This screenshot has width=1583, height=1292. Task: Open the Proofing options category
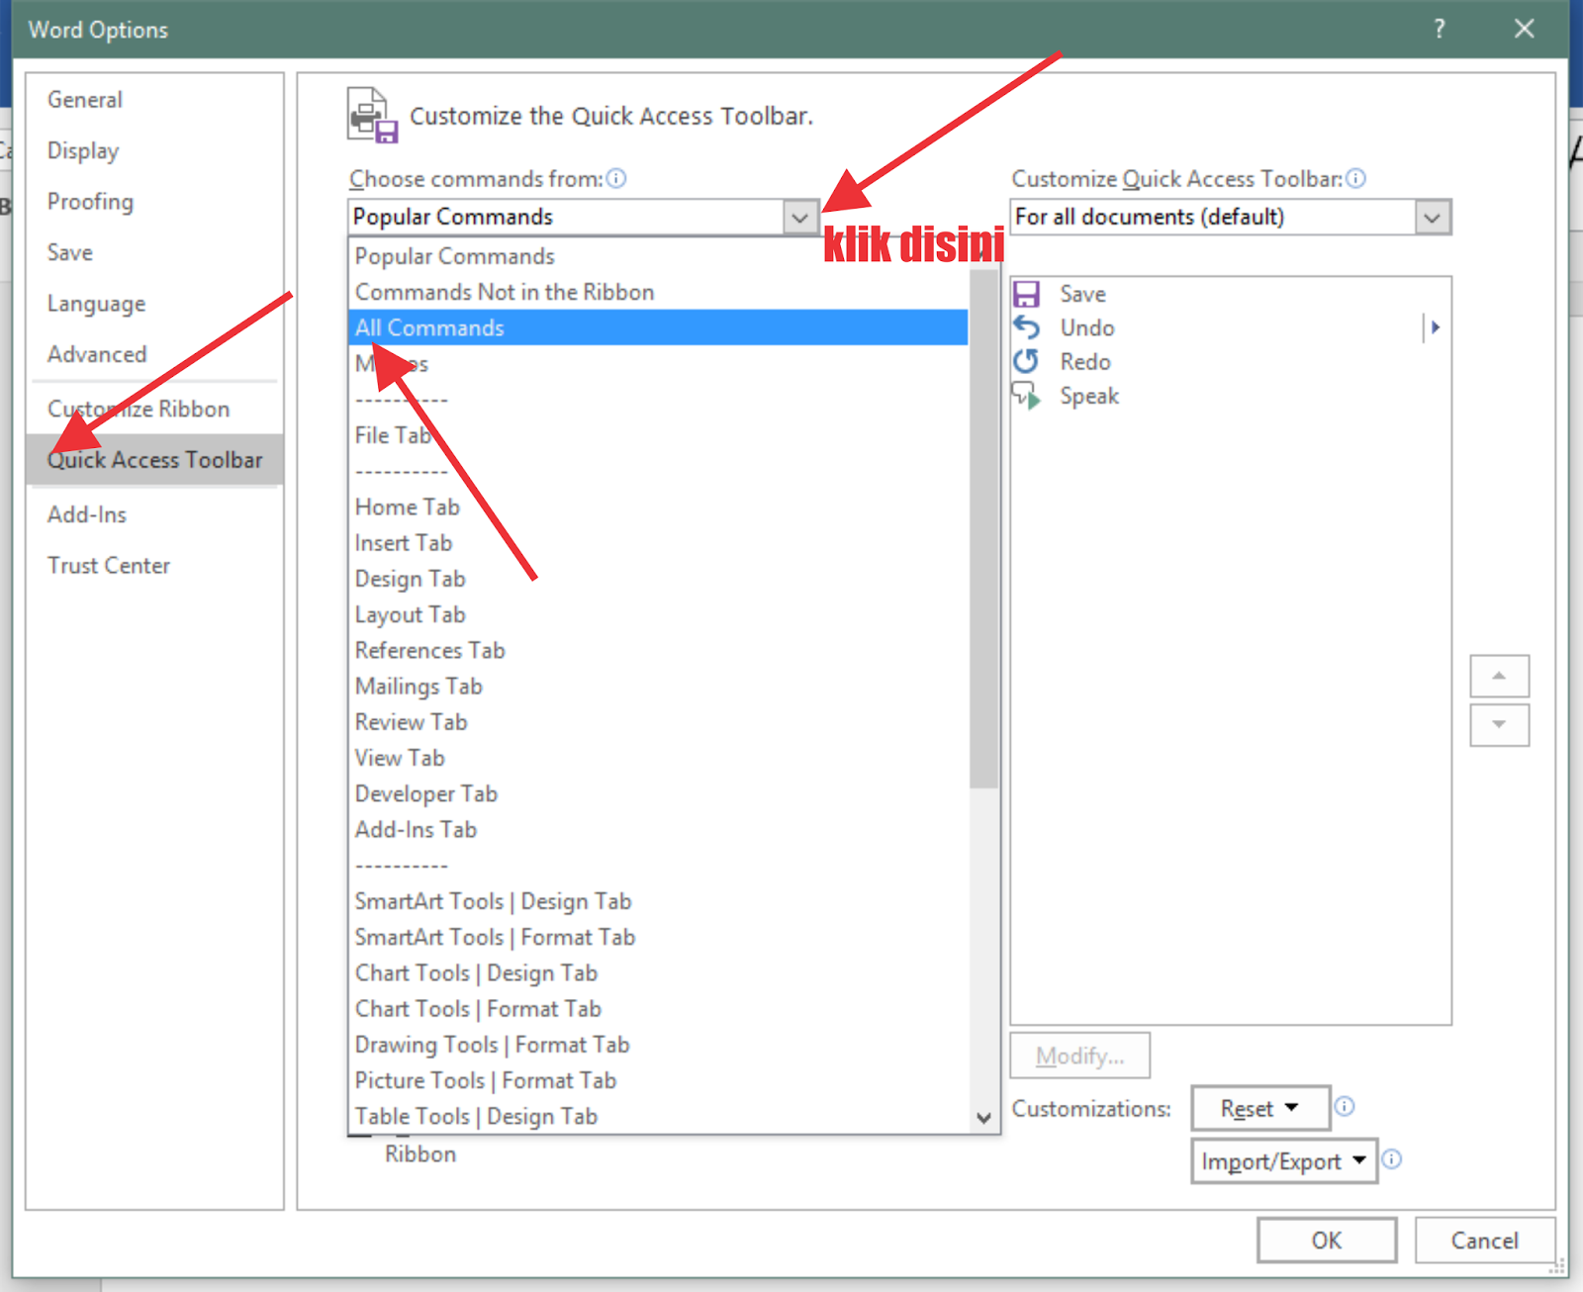tap(154, 202)
